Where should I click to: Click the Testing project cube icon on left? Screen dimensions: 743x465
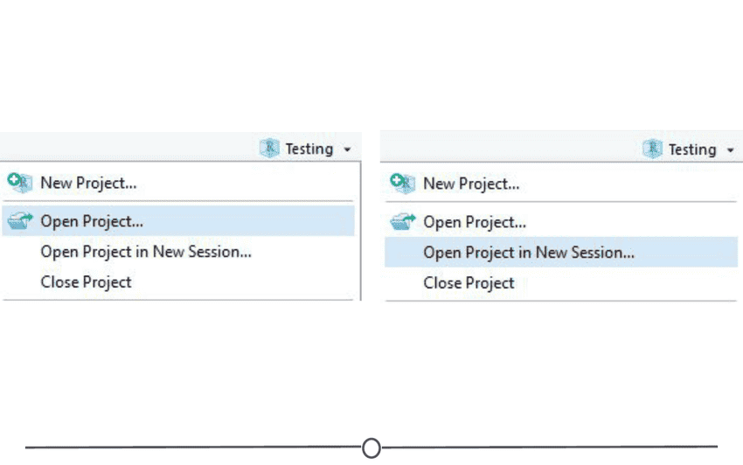point(269,149)
